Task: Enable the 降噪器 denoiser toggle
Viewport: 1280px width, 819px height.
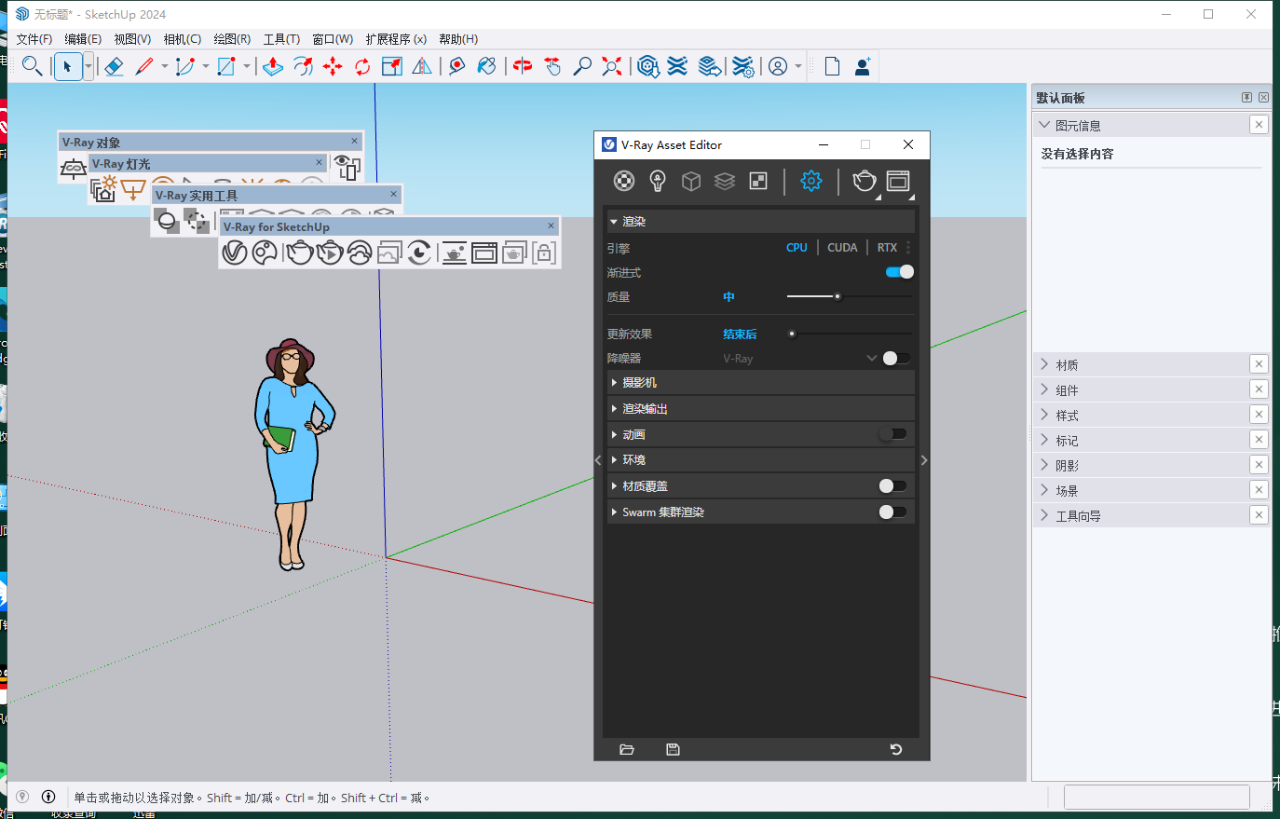Action: [x=896, y=358]
